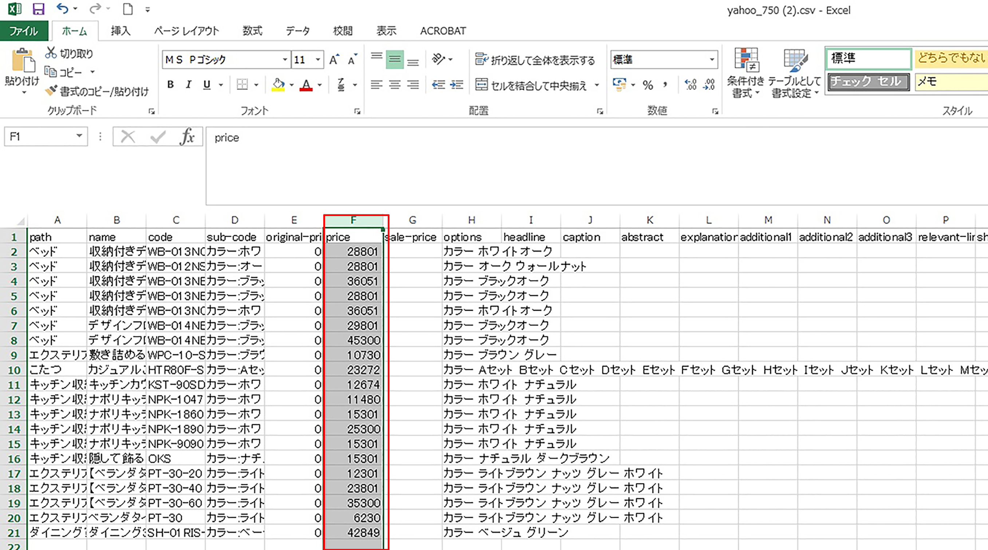Center text horizontally
988x550 pixels.
tap(395, 85)
